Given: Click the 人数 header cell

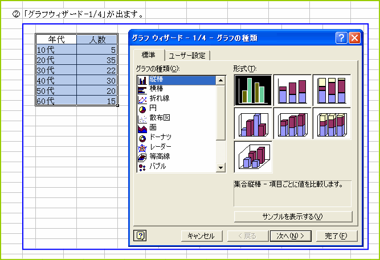Looking at the screenshot, I should click(x=97, y=39).
